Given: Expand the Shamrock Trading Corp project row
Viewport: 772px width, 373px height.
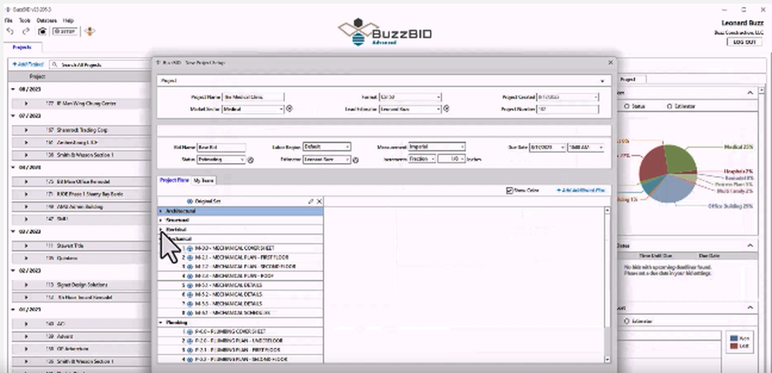Looking at the screenshot, I should click(x=26, y=130).
